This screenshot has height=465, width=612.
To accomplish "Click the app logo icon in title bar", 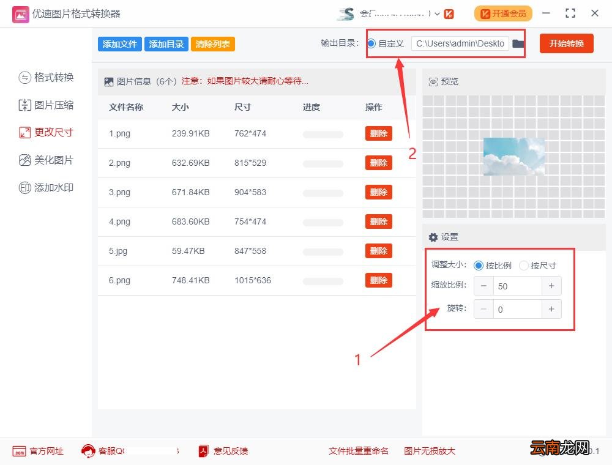I will click(x=20, y=15).
